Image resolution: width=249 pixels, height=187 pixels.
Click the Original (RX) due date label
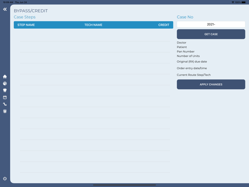(x=192, y=62)
